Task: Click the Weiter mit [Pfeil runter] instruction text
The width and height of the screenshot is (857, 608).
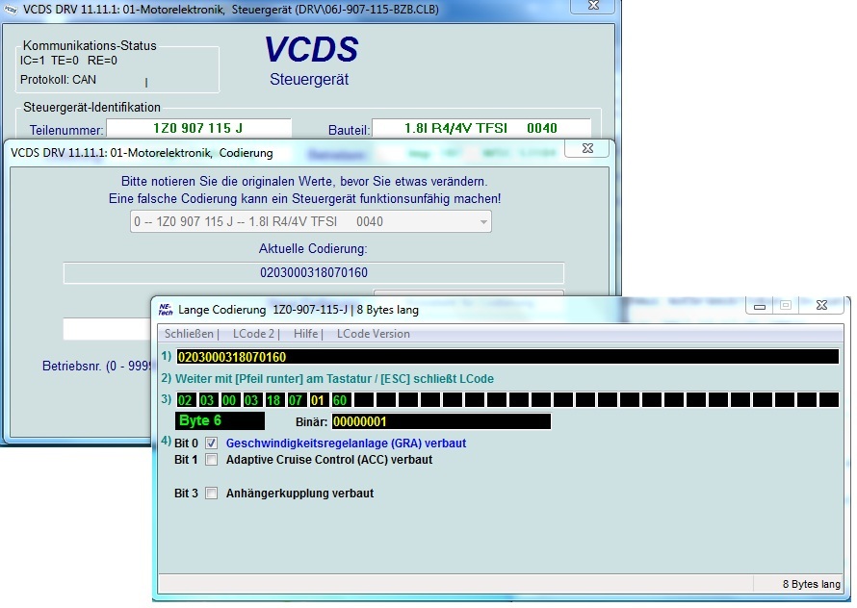Action: (334, 379)
